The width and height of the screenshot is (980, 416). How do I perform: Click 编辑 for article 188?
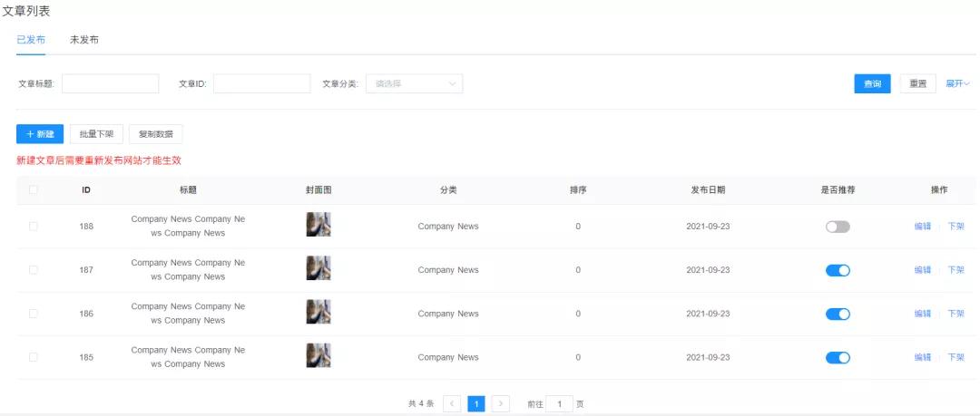923,226
